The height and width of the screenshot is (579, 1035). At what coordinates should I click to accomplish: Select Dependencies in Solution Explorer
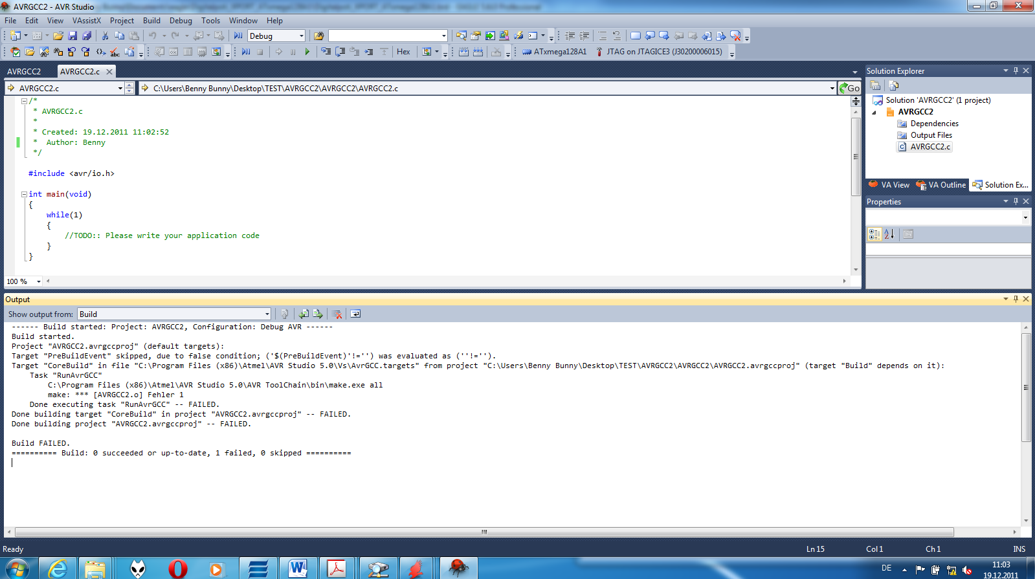[x=934, y=124]
